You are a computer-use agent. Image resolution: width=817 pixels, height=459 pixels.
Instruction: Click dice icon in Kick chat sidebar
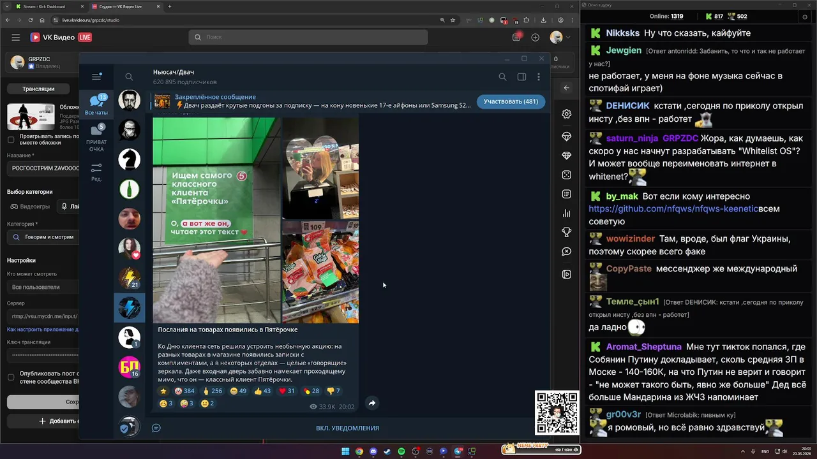pos(566,175)
